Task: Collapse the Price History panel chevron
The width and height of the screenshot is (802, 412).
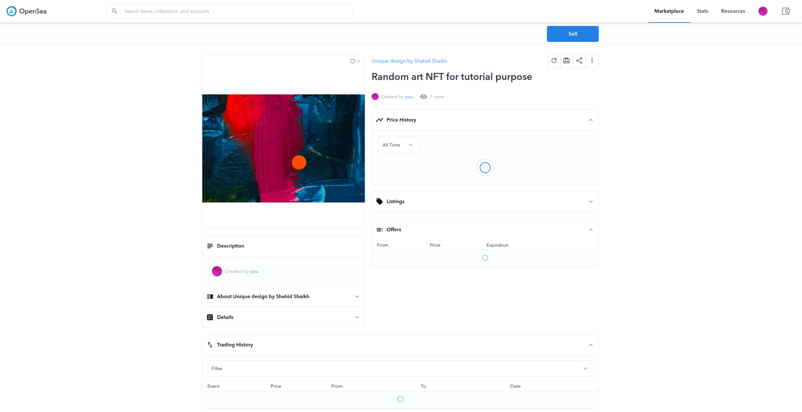Action: [x=591, y=120]
